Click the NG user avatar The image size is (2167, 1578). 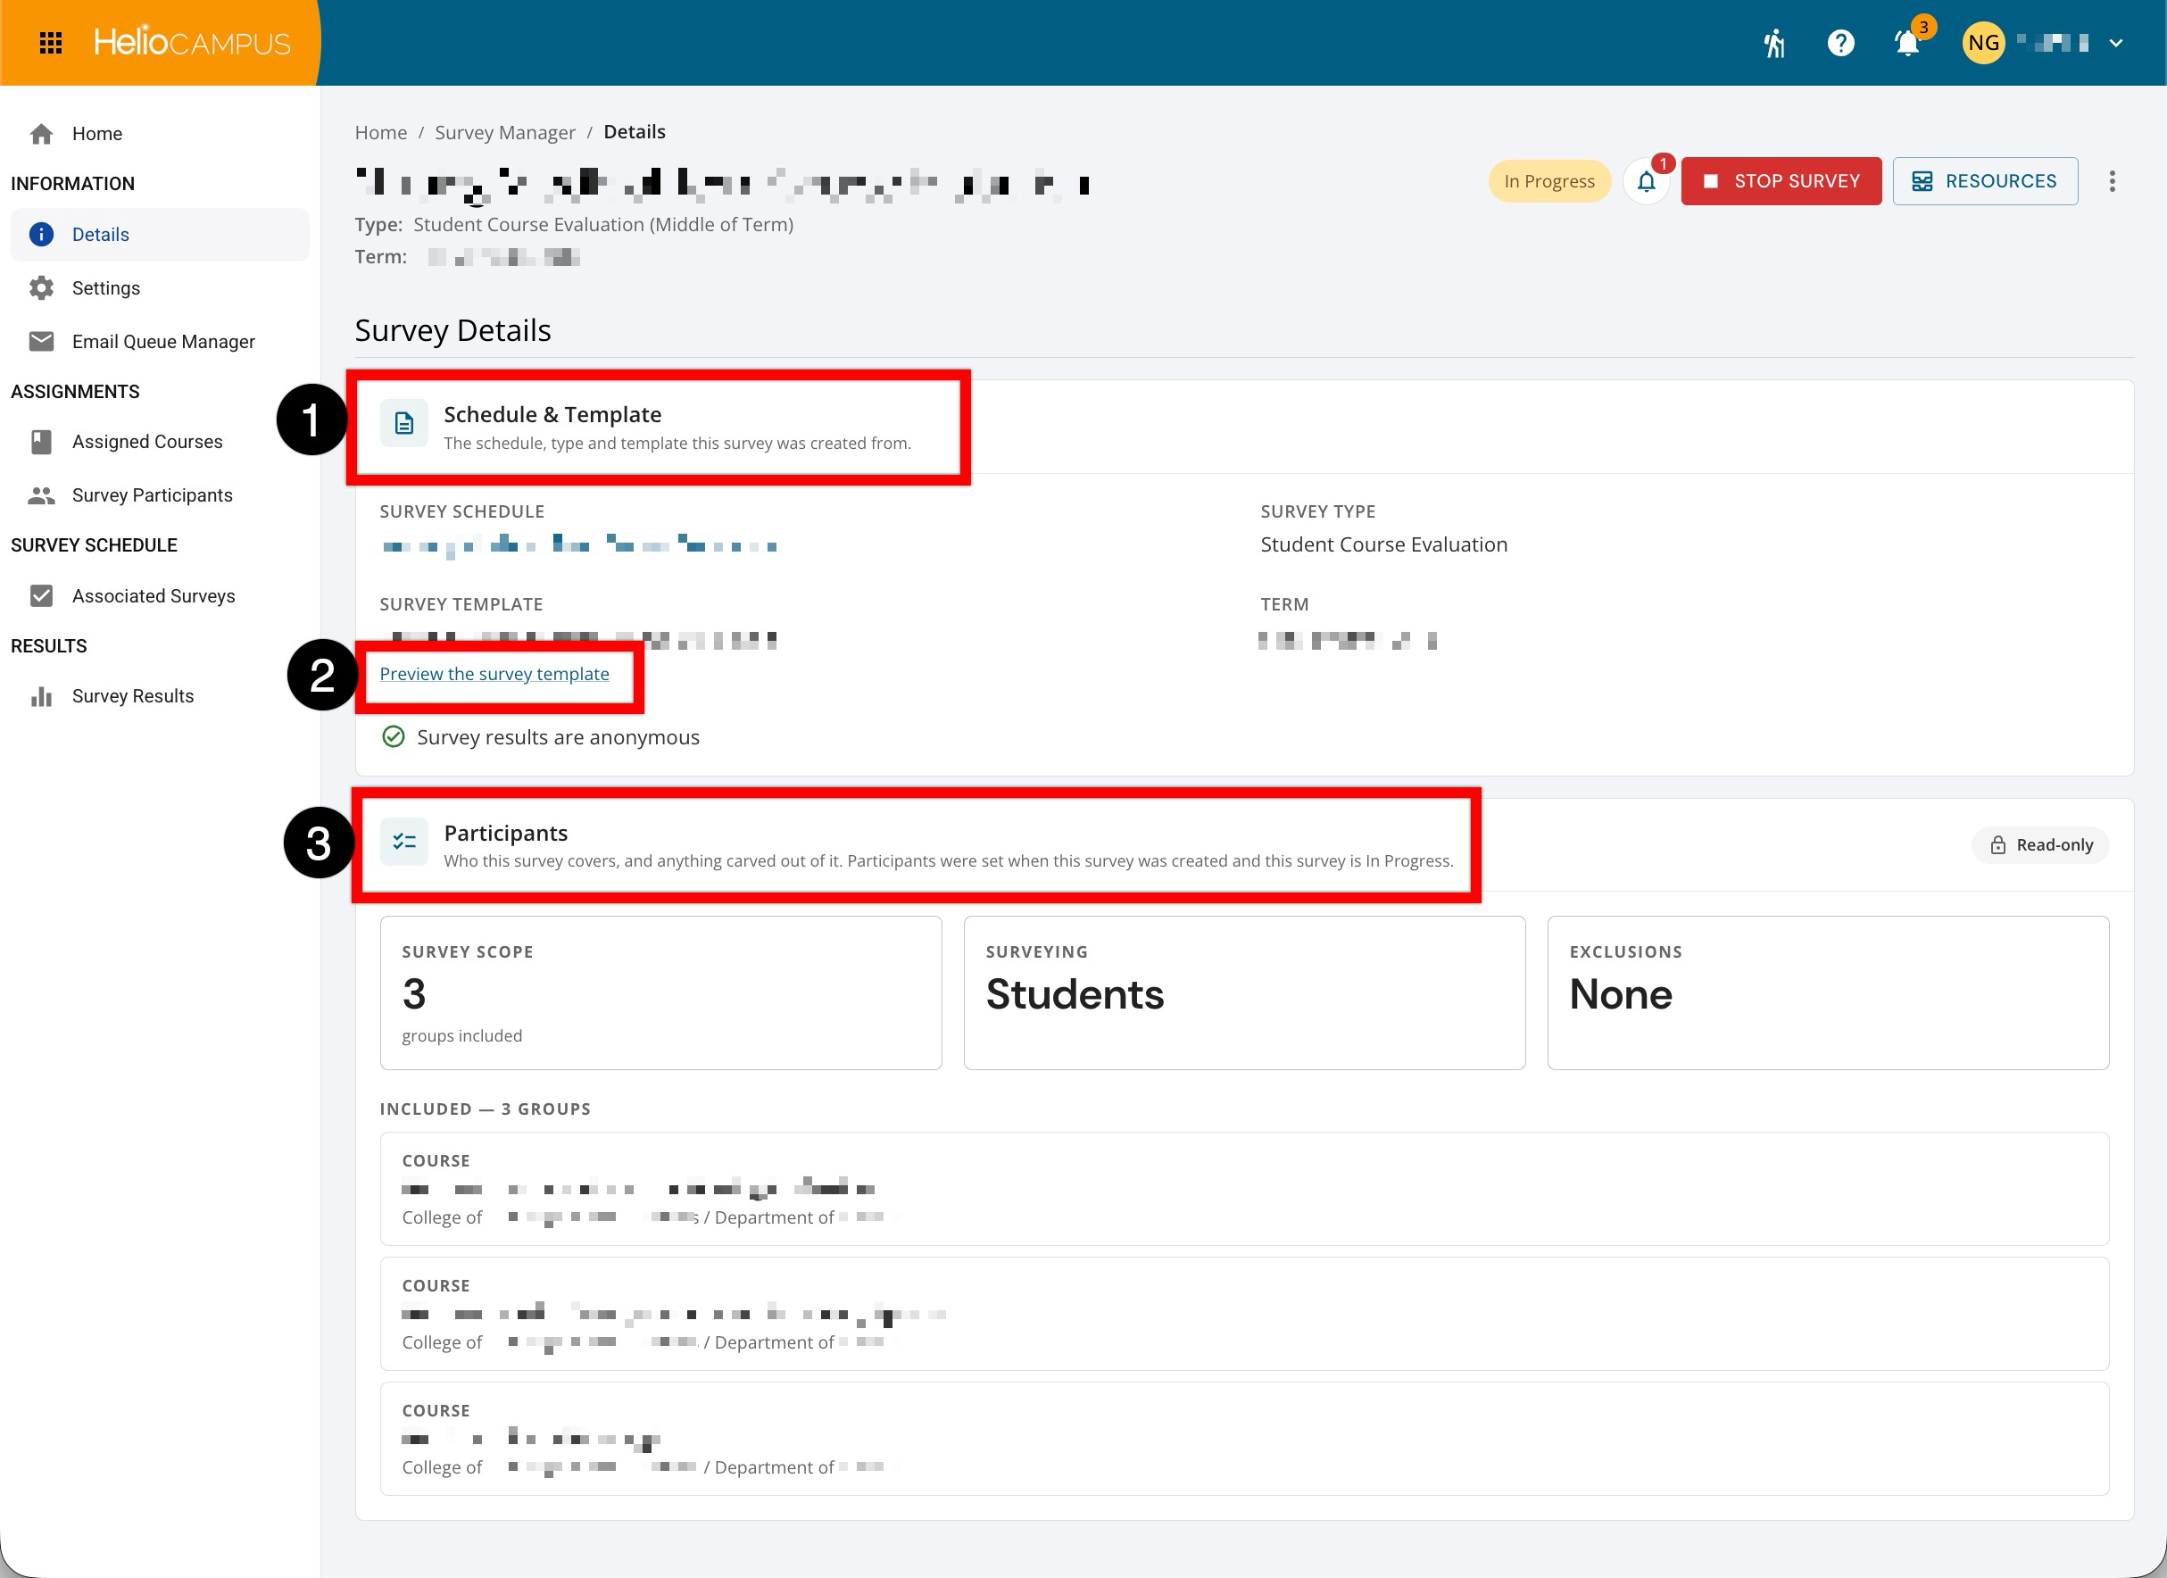pyautogui.click(x=1983, y=43)
